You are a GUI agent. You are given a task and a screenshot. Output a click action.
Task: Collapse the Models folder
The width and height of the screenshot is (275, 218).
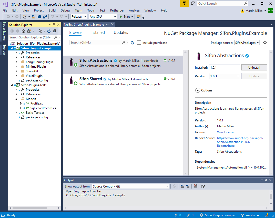tap(16, 99)
